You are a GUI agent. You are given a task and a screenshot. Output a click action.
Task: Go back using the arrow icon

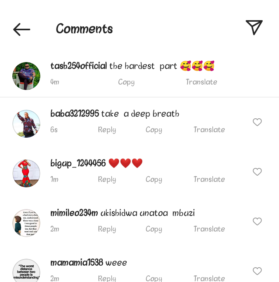(22, 29)
